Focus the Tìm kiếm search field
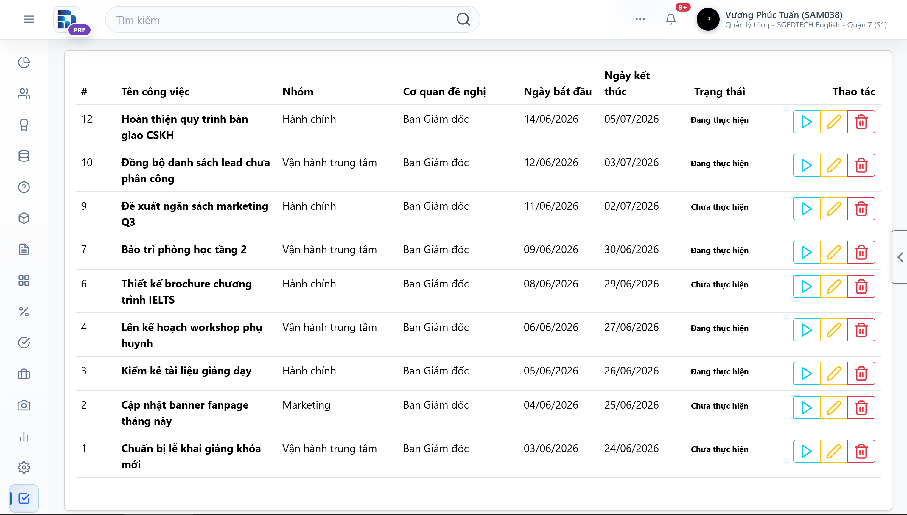Viewport: 907px width, 515px height. (x=293, y=19)
